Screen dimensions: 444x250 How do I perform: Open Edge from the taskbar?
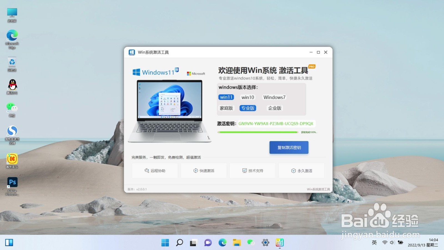click(x=222, y=242)
